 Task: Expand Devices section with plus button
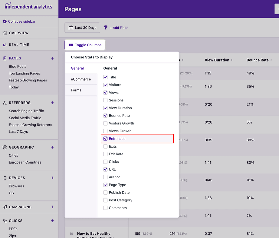tap(52, 178)
